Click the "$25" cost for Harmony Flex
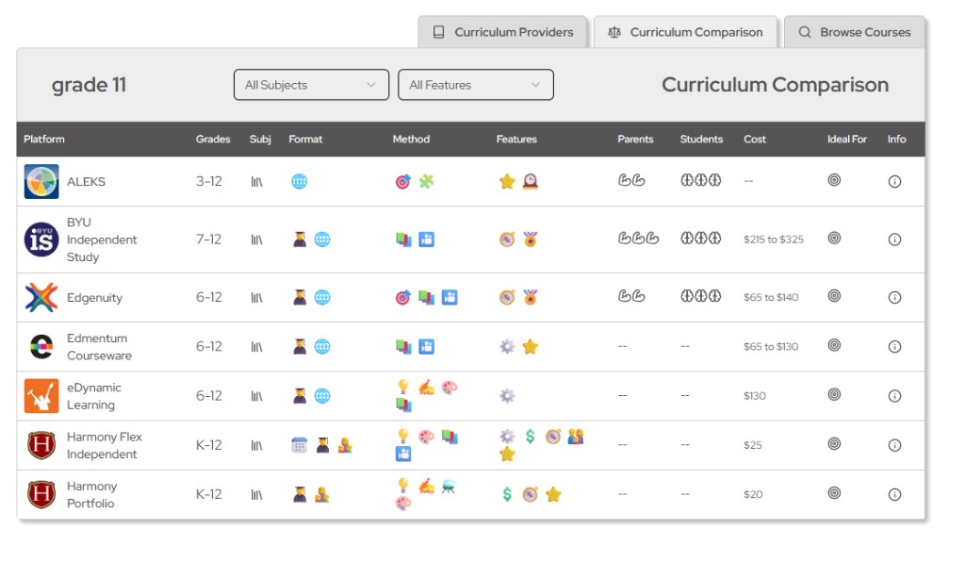Viewport: 965px width, 562px height. (753, 445)
